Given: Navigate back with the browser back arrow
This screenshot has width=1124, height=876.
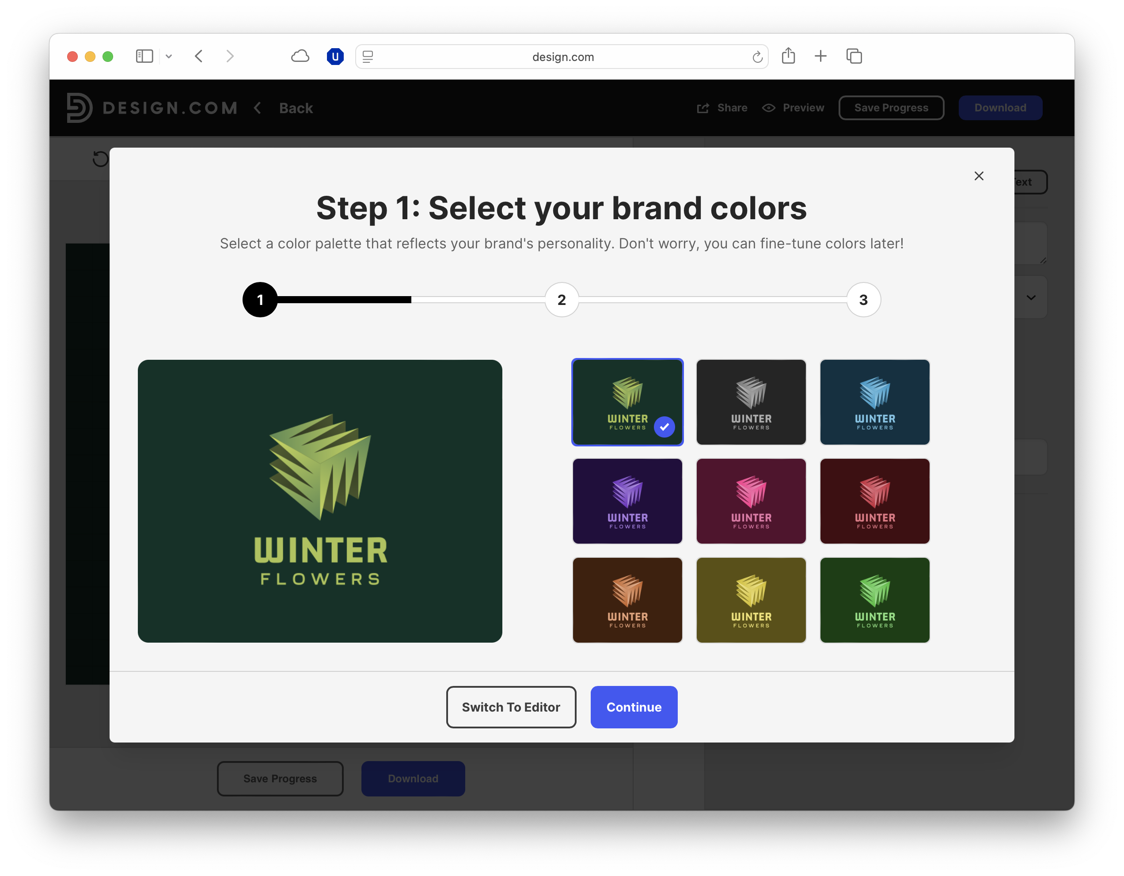Looking at the screenshot, I should coord(199,57).
